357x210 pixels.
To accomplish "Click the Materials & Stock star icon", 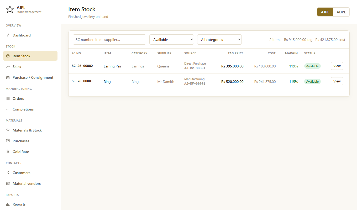I will [8, 130].
